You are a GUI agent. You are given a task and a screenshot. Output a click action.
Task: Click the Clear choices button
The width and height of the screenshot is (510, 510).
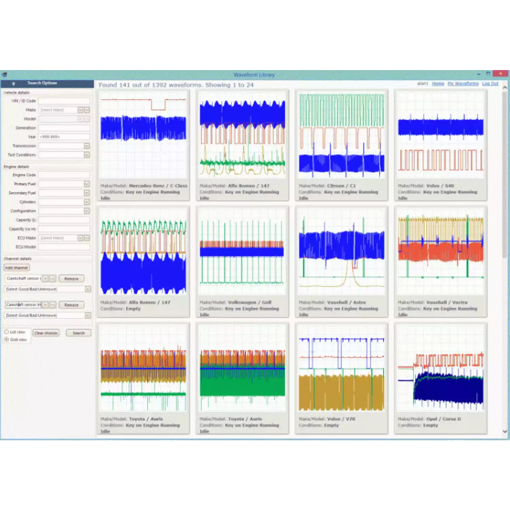click(x=46, y=333)
